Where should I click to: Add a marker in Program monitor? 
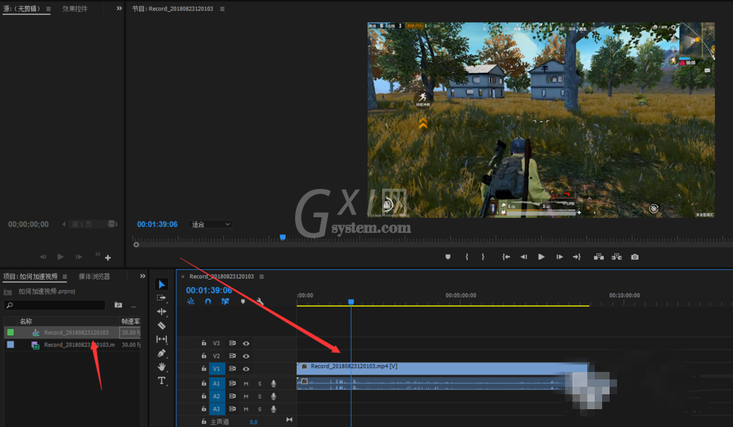[x=448, y=257]
